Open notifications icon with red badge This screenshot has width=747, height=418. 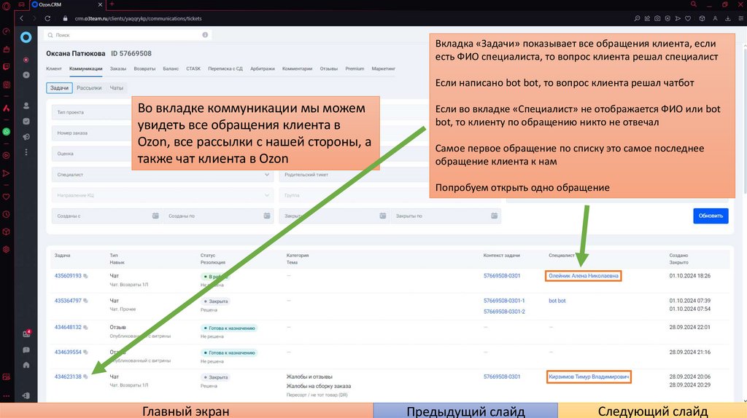coord(27,333)
